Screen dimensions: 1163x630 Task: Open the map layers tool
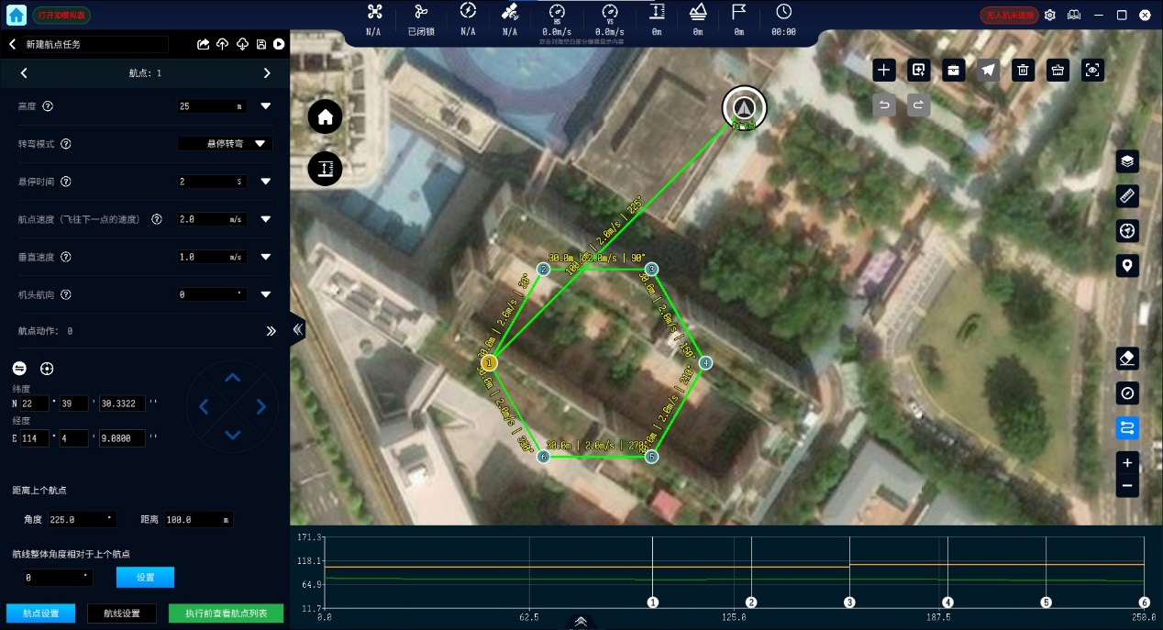click(x=1127, y=161)
